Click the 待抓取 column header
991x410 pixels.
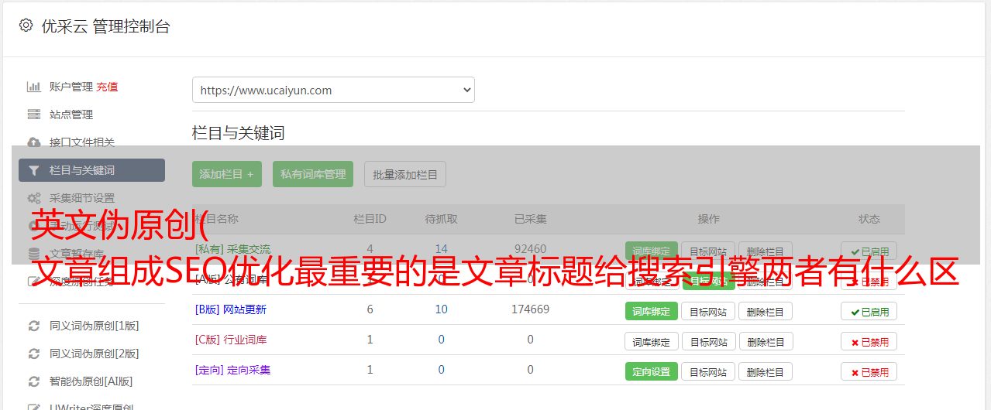(x=441, y=219)
